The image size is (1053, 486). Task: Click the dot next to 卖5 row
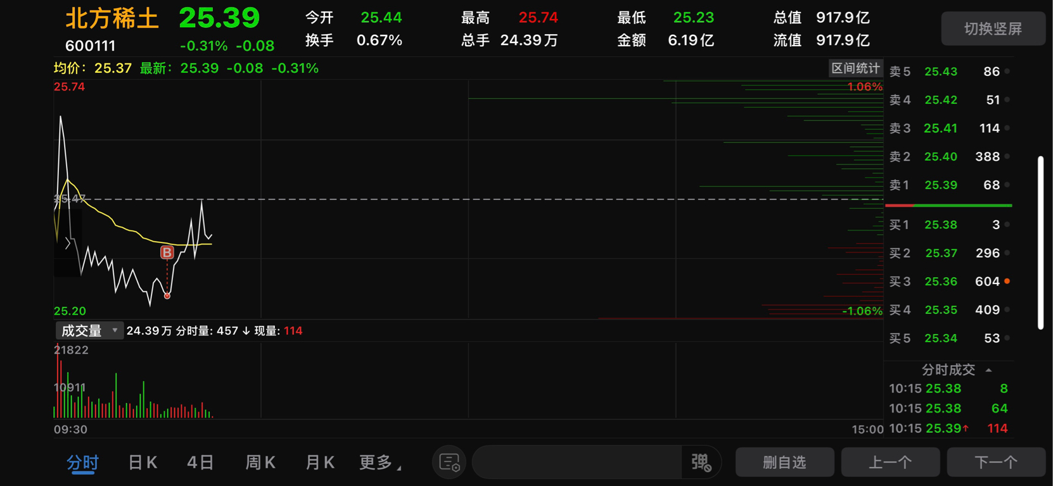[x=1007, y=72]
